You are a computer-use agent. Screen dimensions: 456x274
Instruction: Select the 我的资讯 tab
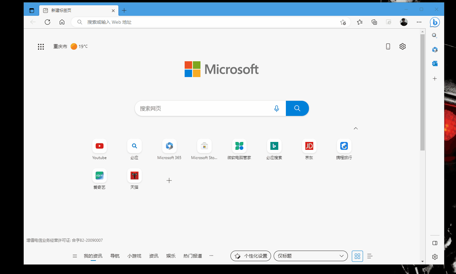point(93,256)
